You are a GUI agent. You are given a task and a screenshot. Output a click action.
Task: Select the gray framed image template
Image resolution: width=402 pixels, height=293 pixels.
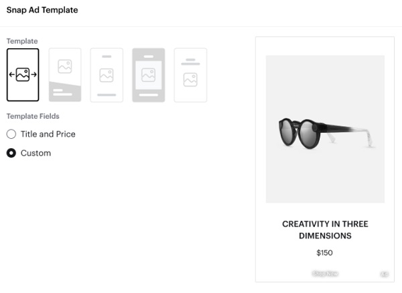pos(149,75)
